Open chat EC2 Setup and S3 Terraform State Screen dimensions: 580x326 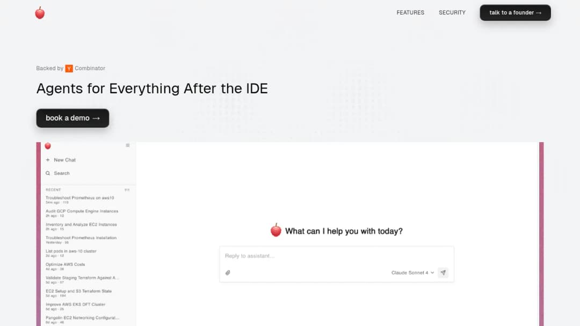pos(79,293)
